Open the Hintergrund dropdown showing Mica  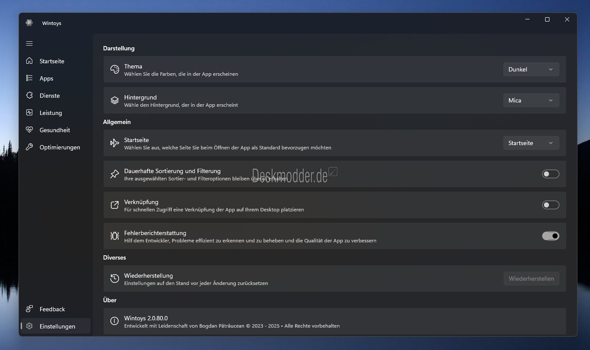click(x=531, y=100)
